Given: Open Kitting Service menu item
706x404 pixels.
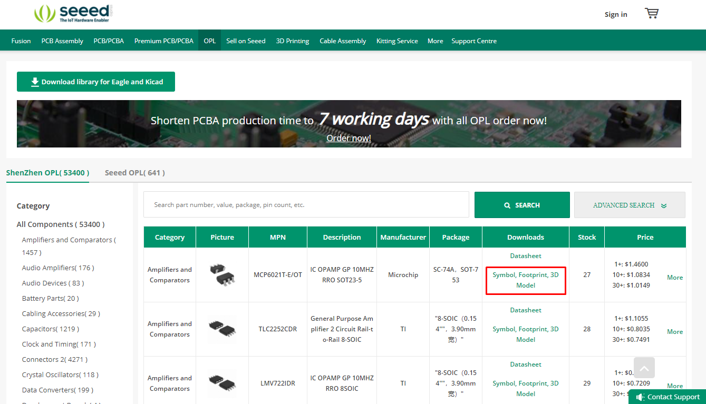Looking at the screenshot, I should (397, 41).
